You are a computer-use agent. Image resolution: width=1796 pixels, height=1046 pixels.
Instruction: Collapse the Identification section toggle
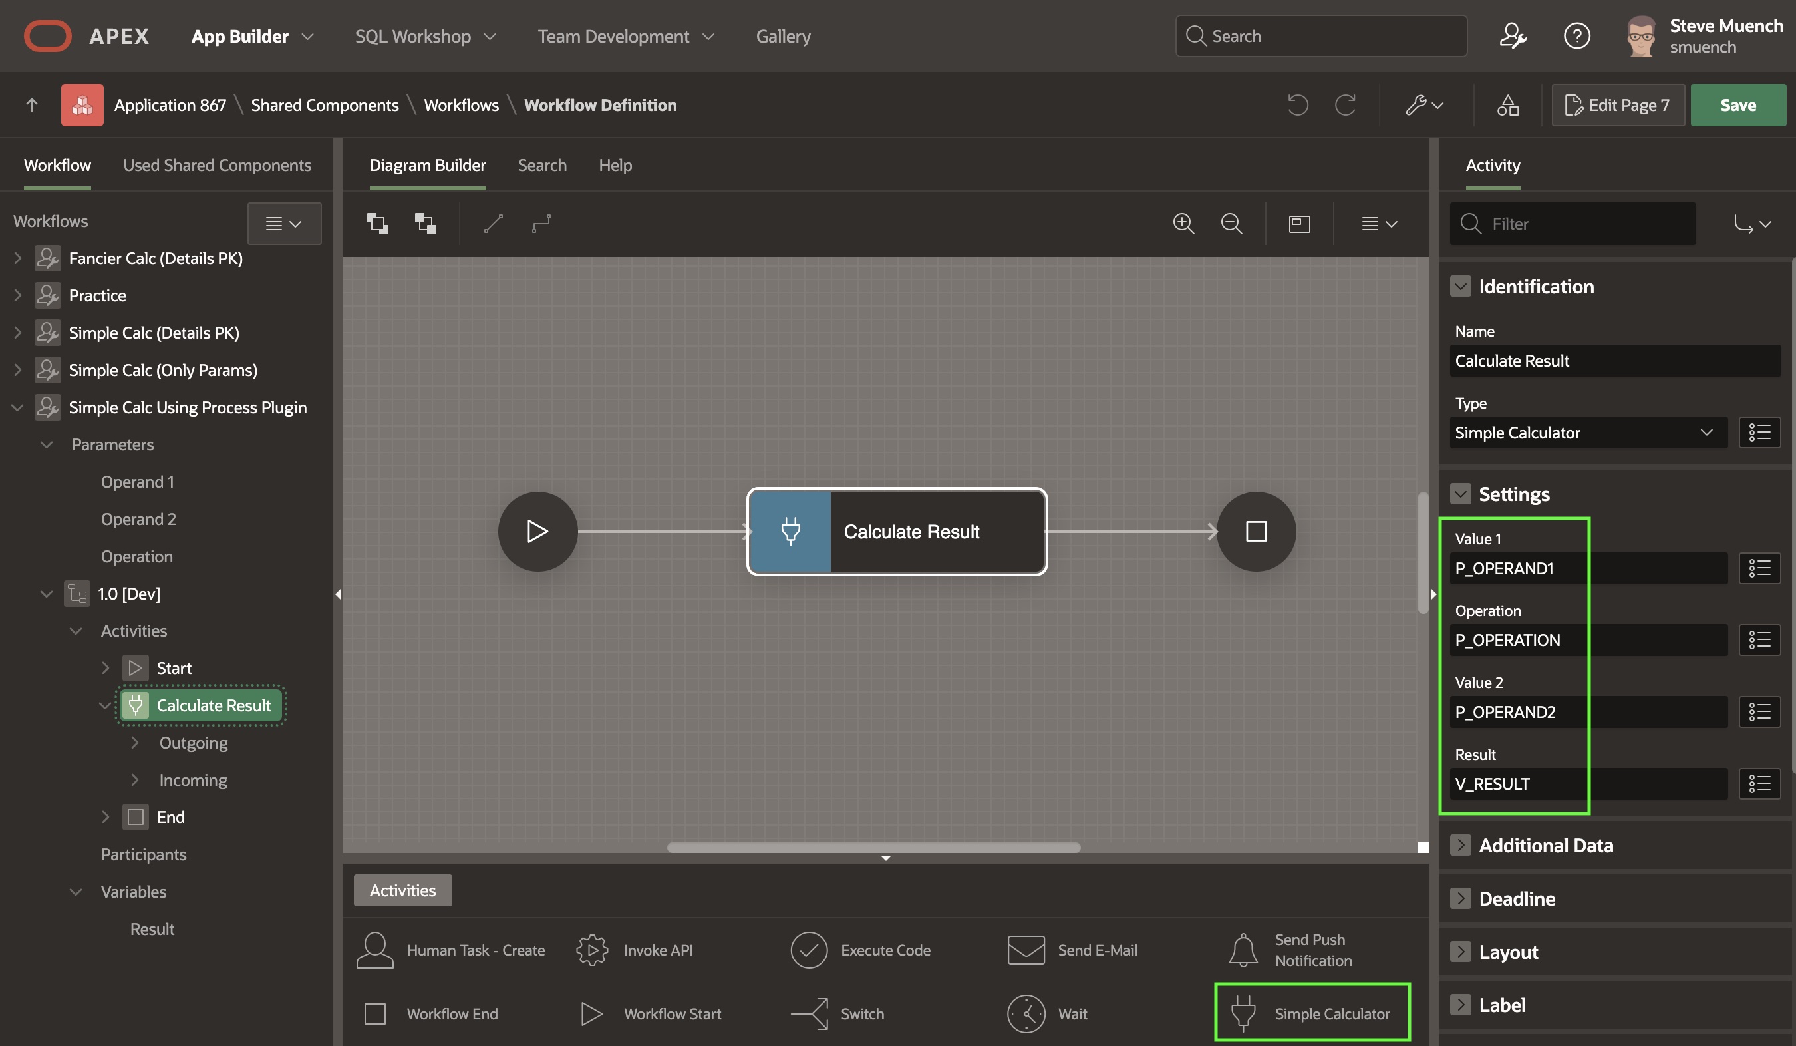click(1460, 287)
